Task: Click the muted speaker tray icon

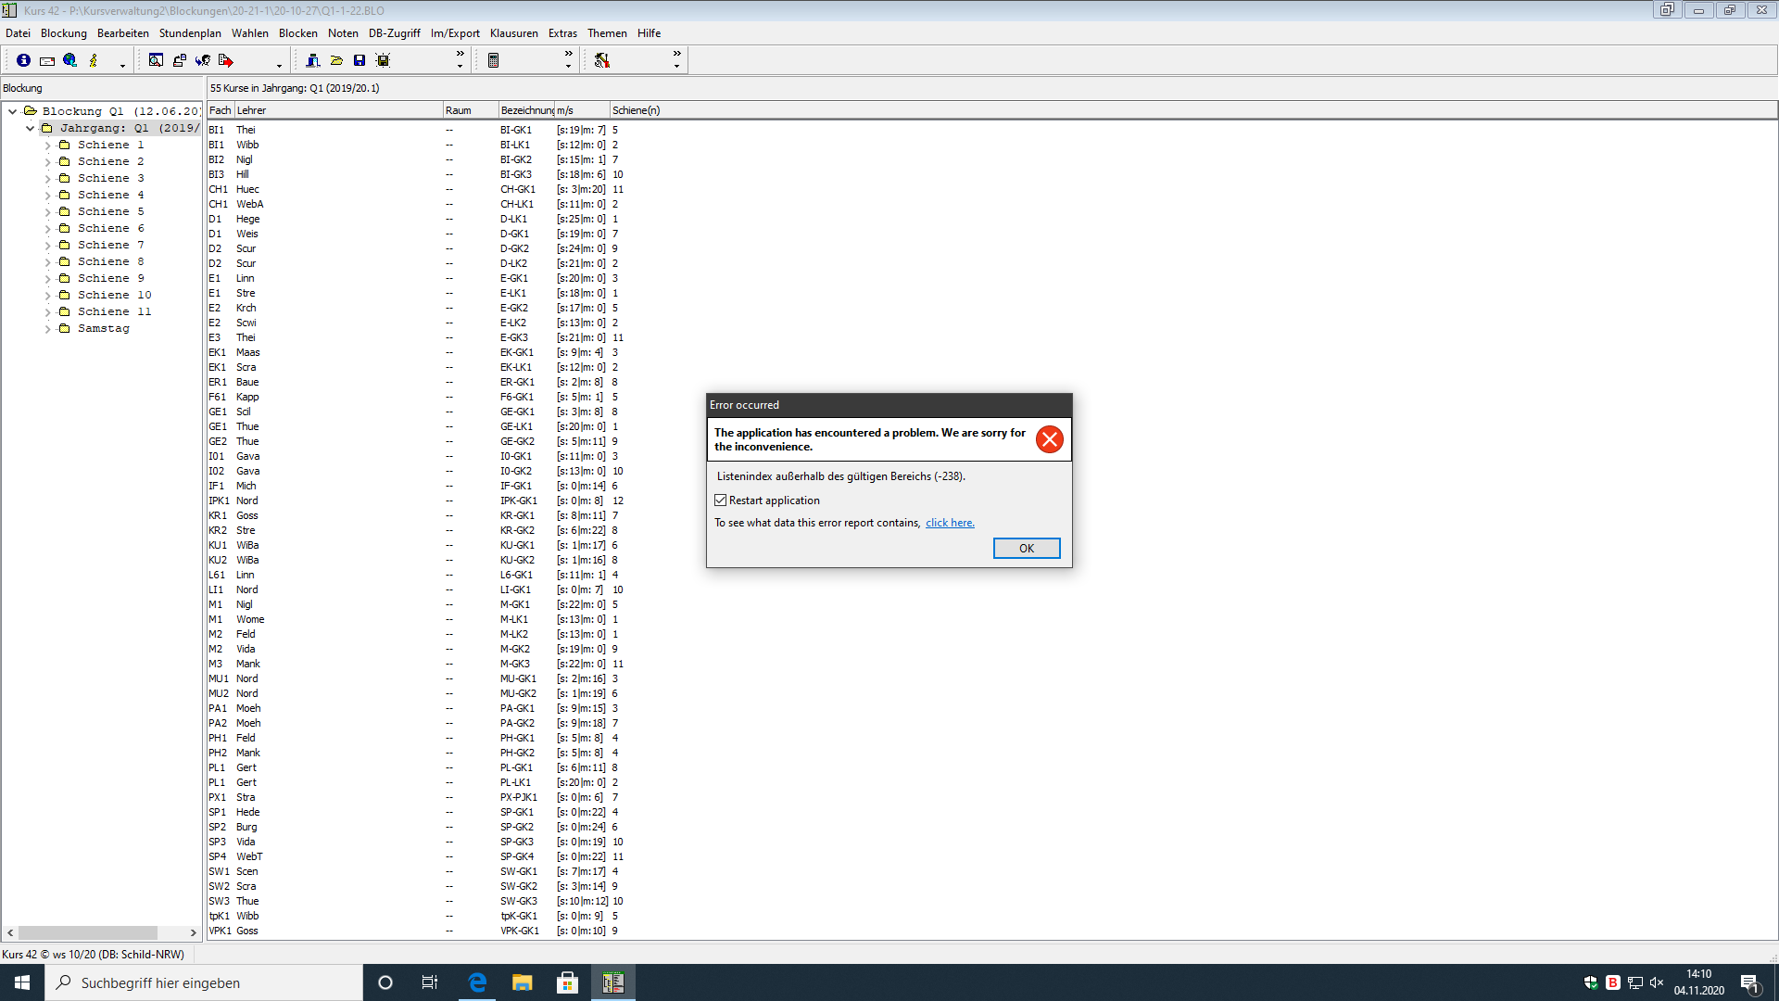Action: coord(1657,982)
